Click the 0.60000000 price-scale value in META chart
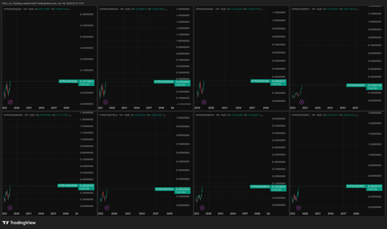The width and height of the screenshot is (387, 229). point(279,119)
